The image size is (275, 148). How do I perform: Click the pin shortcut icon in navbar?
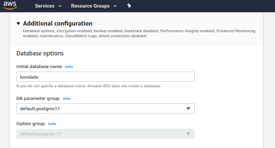click(129, 6)
